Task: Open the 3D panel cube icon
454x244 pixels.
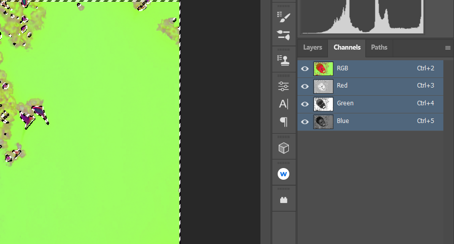Action: 283,148
